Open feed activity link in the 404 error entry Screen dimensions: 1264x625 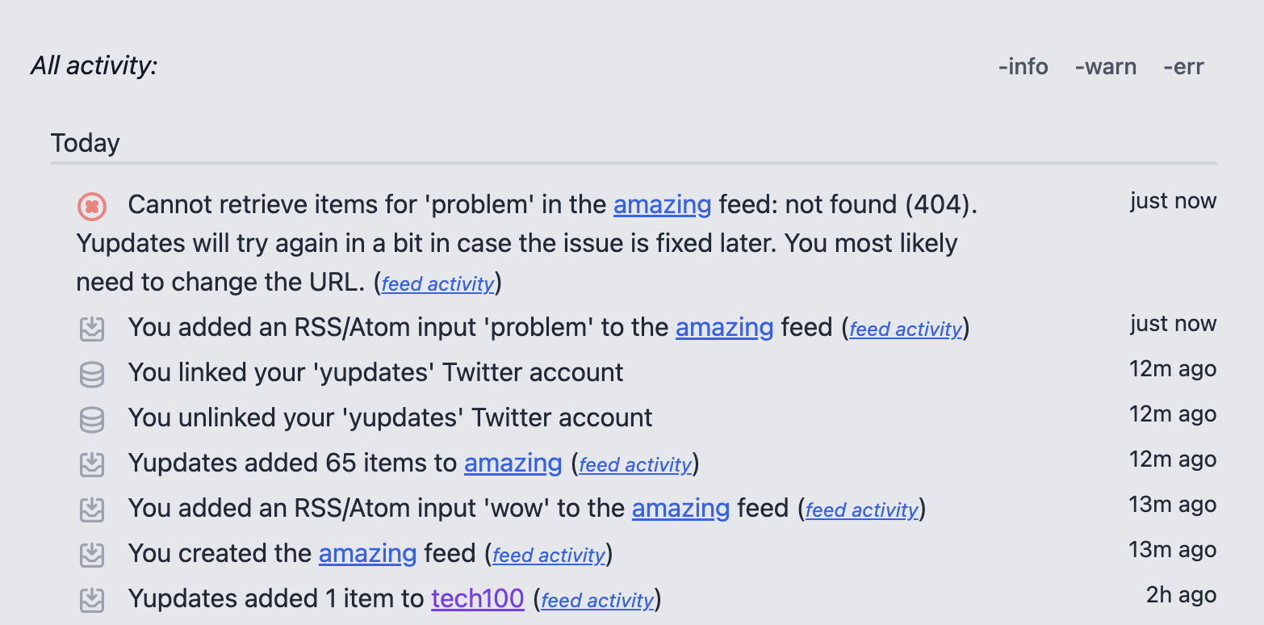tap(437, 283)
